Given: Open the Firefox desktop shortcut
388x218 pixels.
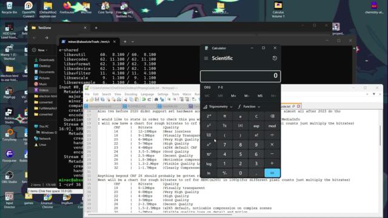Looking at the screenshot, I should point(67,8).
